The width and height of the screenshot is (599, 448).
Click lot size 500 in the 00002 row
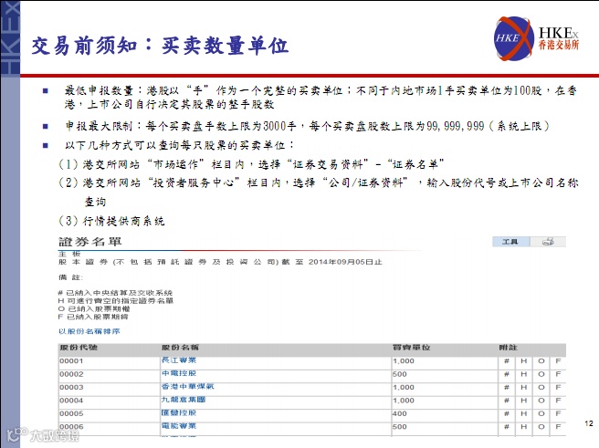tap(400, 374)
